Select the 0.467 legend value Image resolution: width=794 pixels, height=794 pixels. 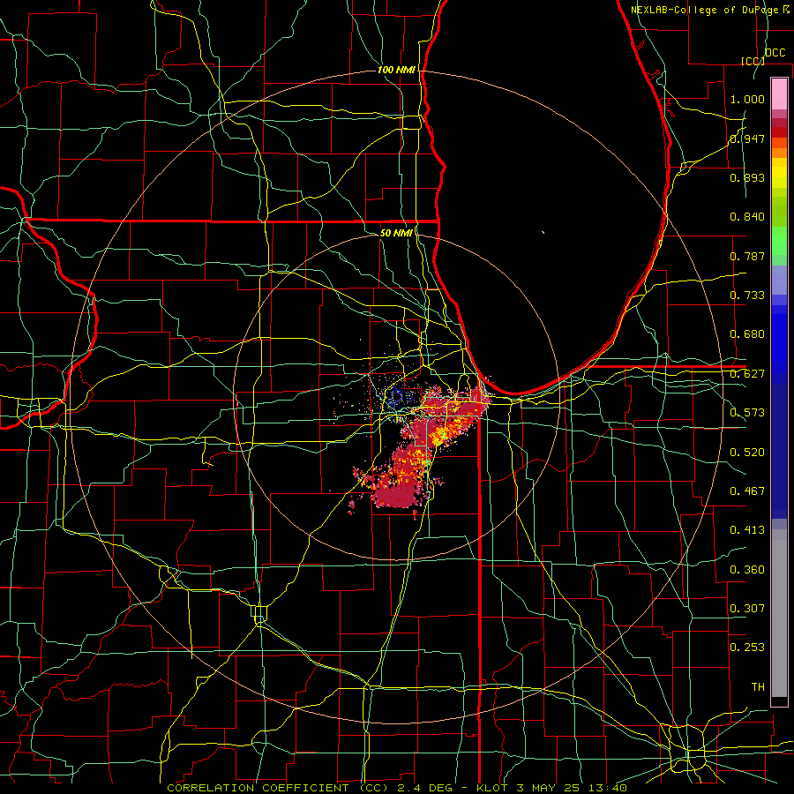pos(747,491)
